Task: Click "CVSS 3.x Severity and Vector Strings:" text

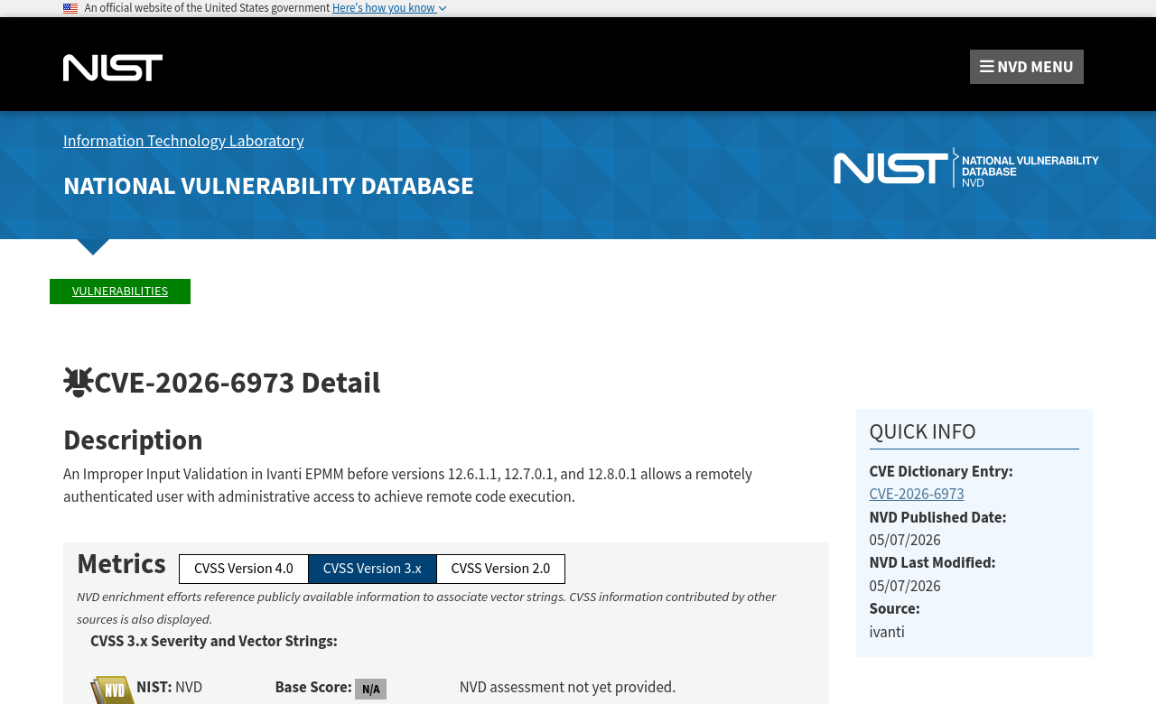Action: (x=214, y=642)
